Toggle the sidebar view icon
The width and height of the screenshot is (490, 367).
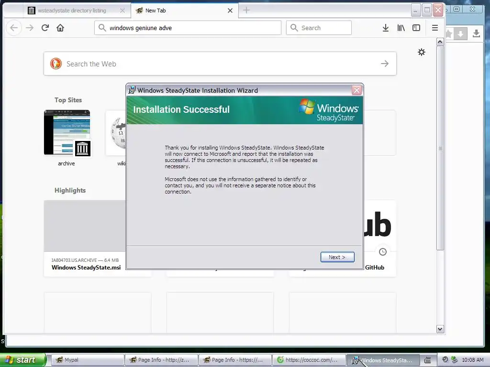click(416, 28)
